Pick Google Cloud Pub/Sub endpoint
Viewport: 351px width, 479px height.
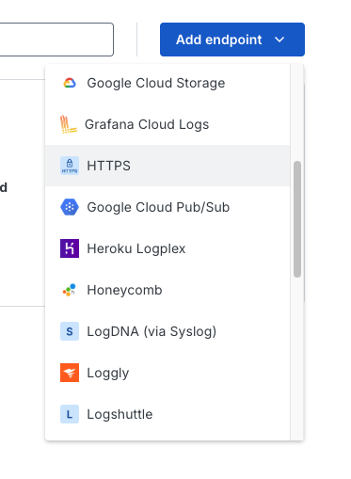tap(168, 207)
